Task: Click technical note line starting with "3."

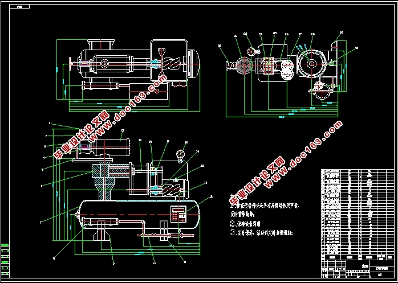Action: pos(262,232)
